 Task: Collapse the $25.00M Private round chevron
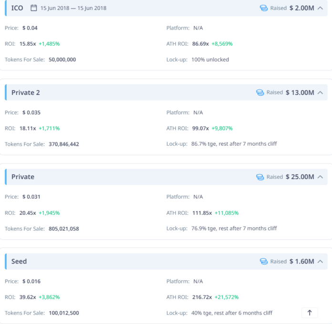(320, 177)
